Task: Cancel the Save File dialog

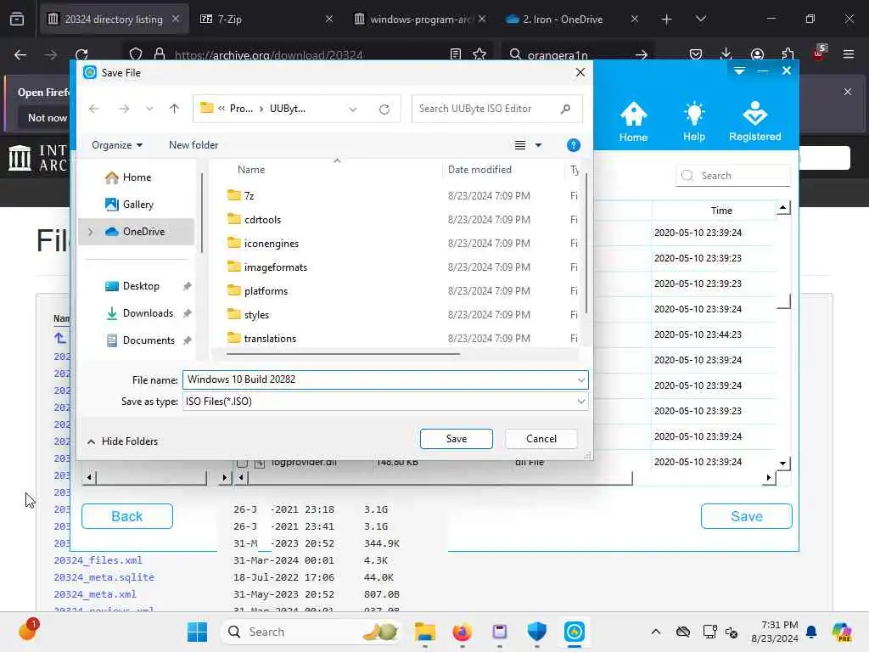Action: [x=541, y=439]
